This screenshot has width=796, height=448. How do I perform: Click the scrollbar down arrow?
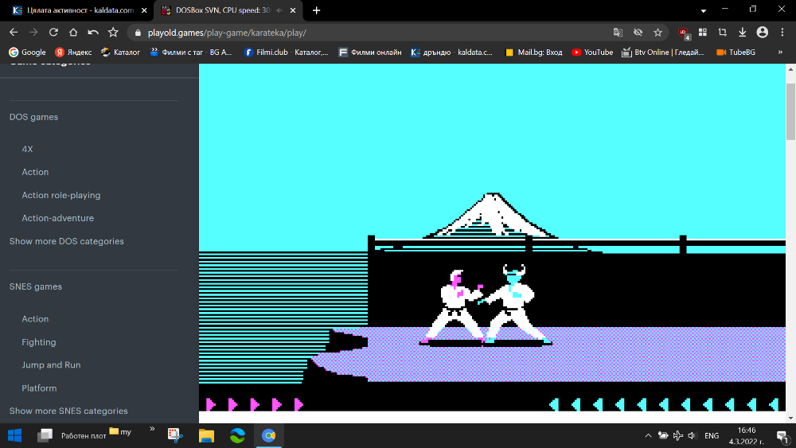(790, 418)
